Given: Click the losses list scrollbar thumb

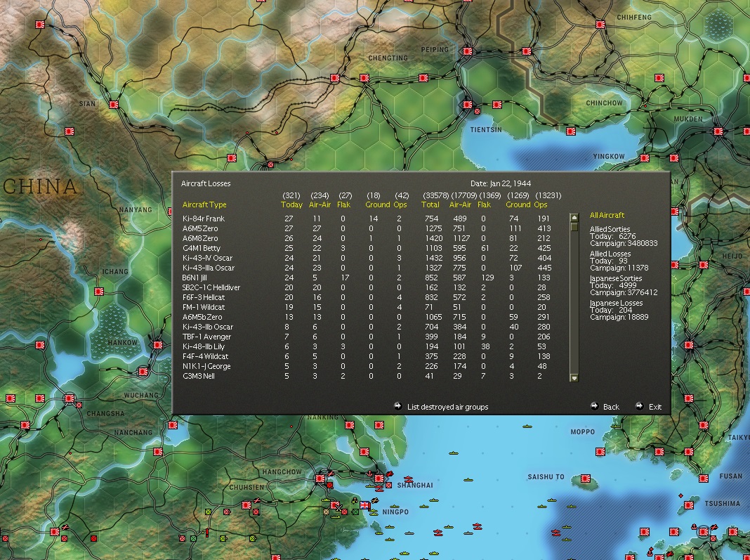Looking at the screenshot, I should tap(574, 227).
